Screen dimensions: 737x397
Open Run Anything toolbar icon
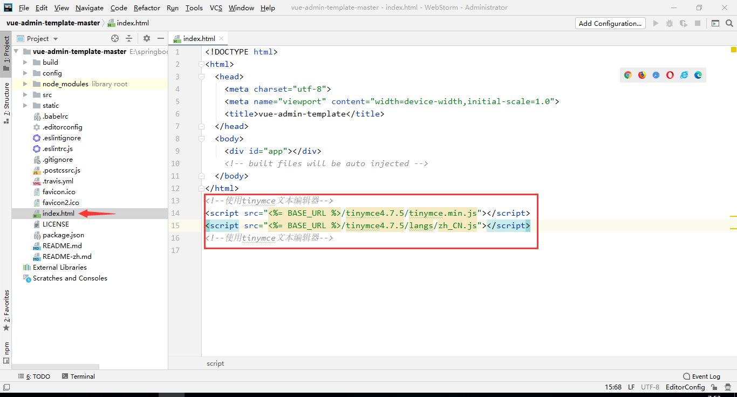click(x=715, y=23)
